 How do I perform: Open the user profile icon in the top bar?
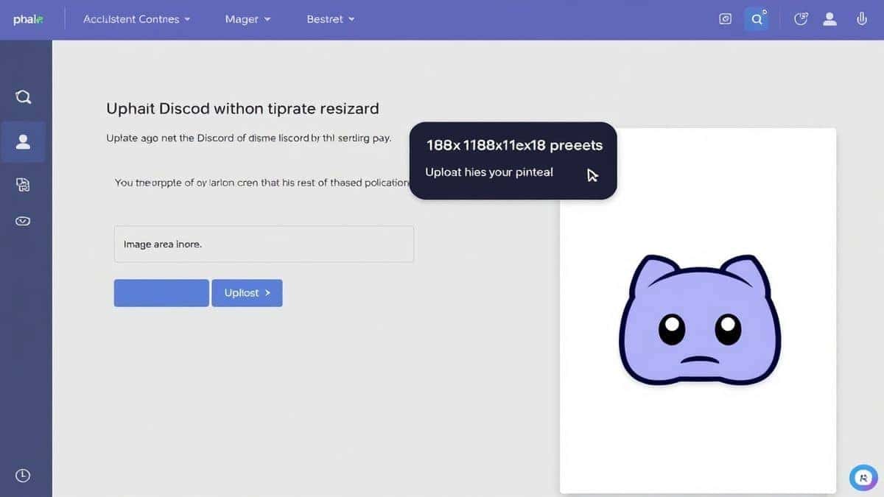tap(830, 20)
